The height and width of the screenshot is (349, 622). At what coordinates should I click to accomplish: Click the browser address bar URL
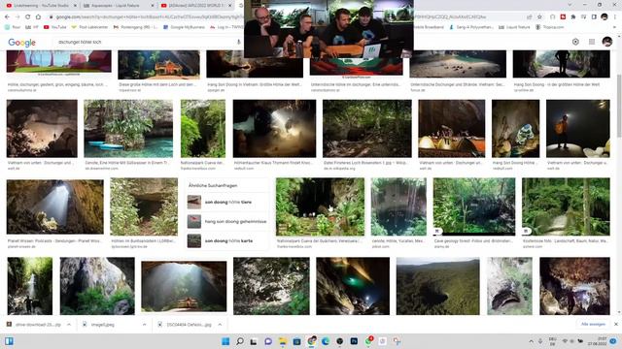tap(149, 17)
